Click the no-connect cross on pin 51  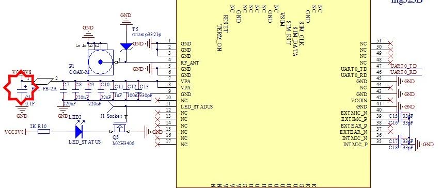[x=390, y=43]
